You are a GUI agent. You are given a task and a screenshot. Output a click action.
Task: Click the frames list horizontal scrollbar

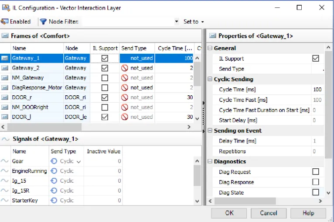coord(96,127)
